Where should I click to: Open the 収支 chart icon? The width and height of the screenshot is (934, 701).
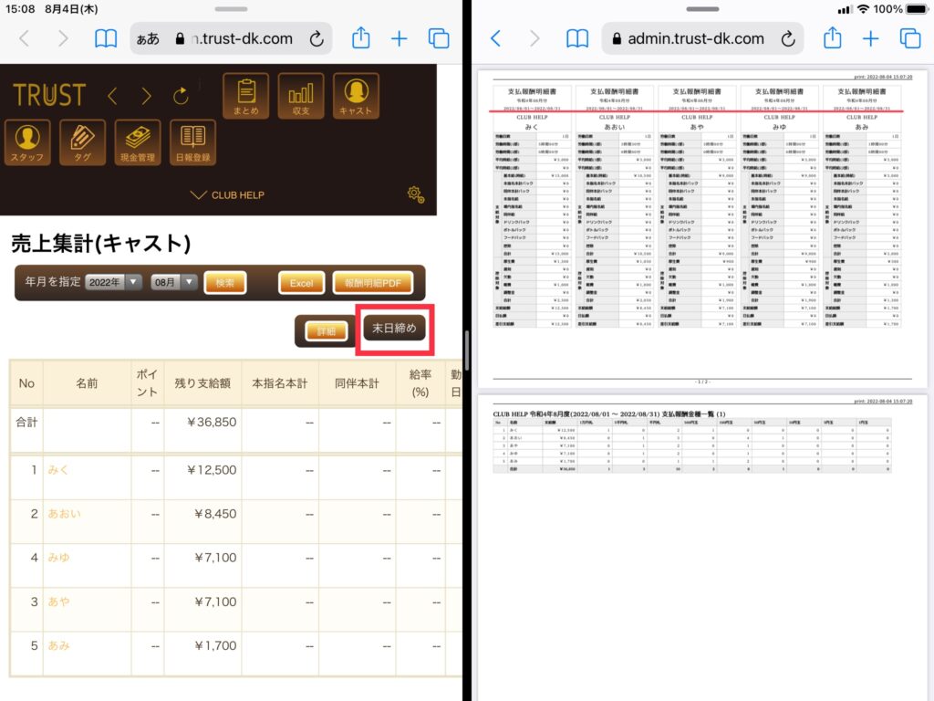[301, 95]
